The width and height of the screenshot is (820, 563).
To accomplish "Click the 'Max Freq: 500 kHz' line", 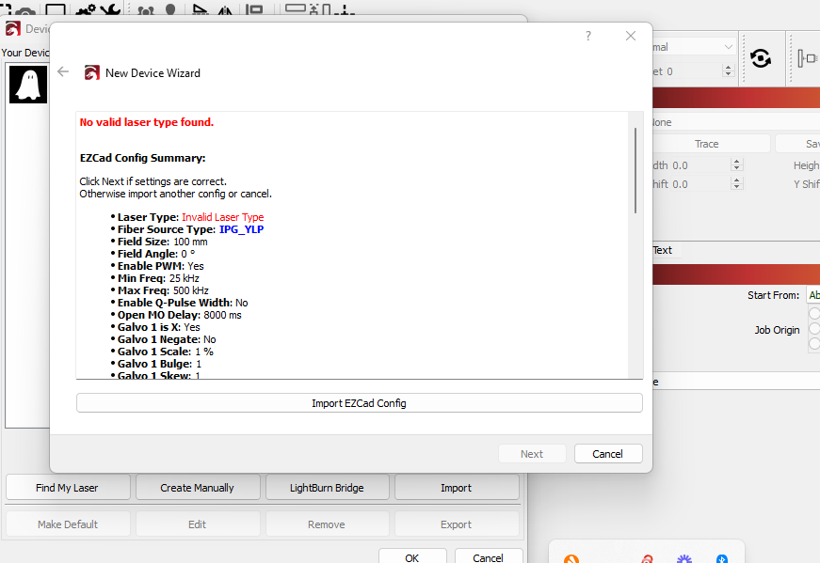I will pyautogui.click(x=163, y=290).
